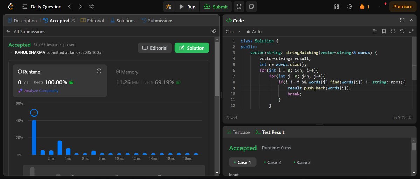The width and height of the screenshot is (420, 179).
Task: Open the timer alarm clock icon
Action: 239,7
